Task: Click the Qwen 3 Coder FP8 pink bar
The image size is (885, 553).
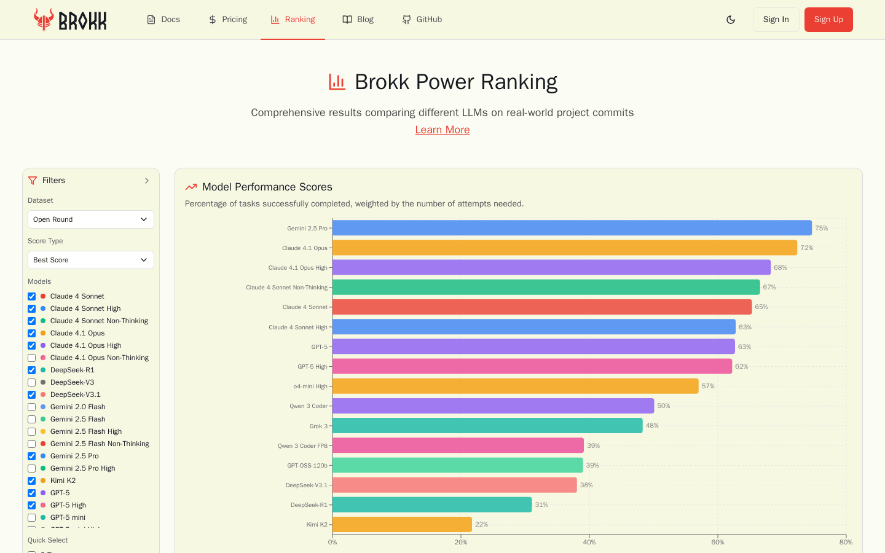Action: [x=458, y=445]
